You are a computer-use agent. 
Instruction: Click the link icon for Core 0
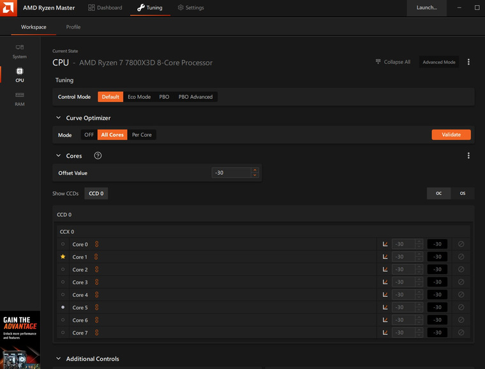(96, 244)
